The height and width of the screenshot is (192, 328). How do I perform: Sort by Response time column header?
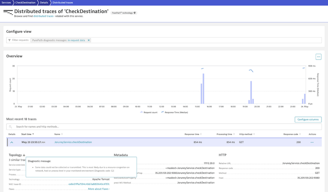click(193, 134)
